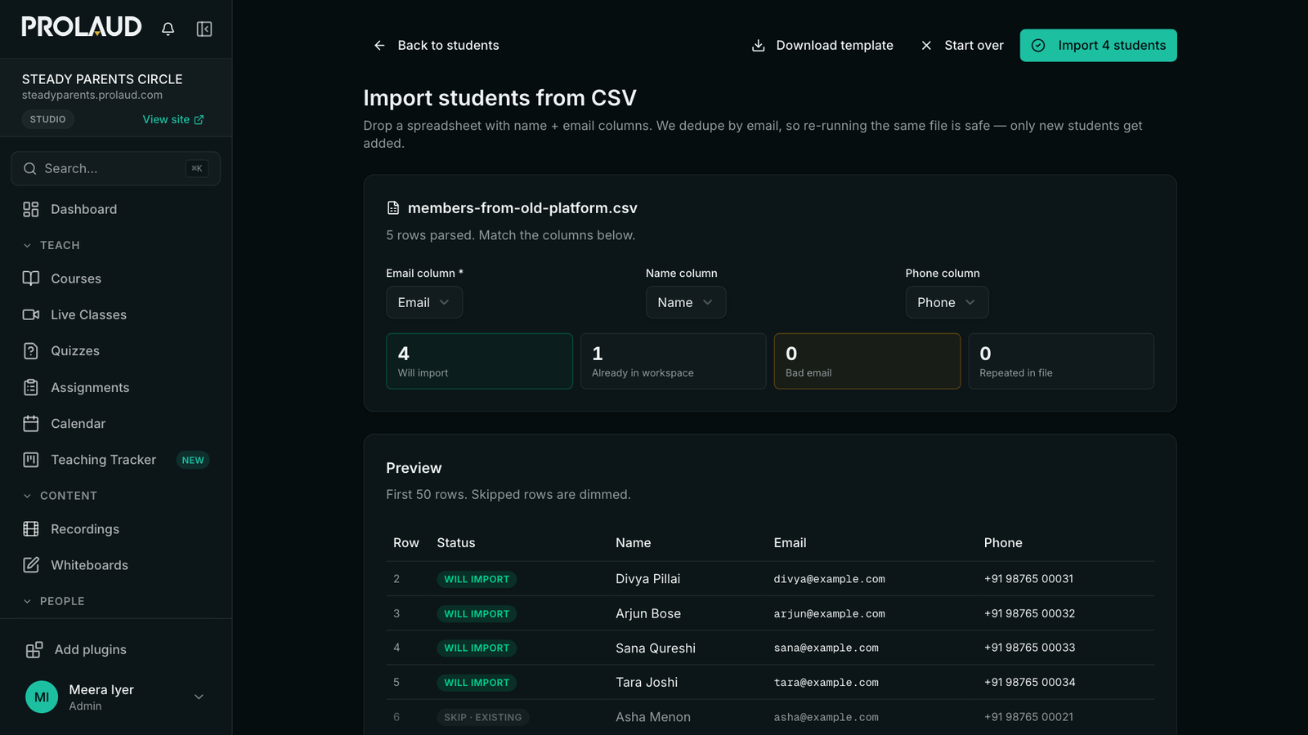Viewport: 1308px width, 735px height.
Task: Select the Bad email summary card
Action: 867,361
